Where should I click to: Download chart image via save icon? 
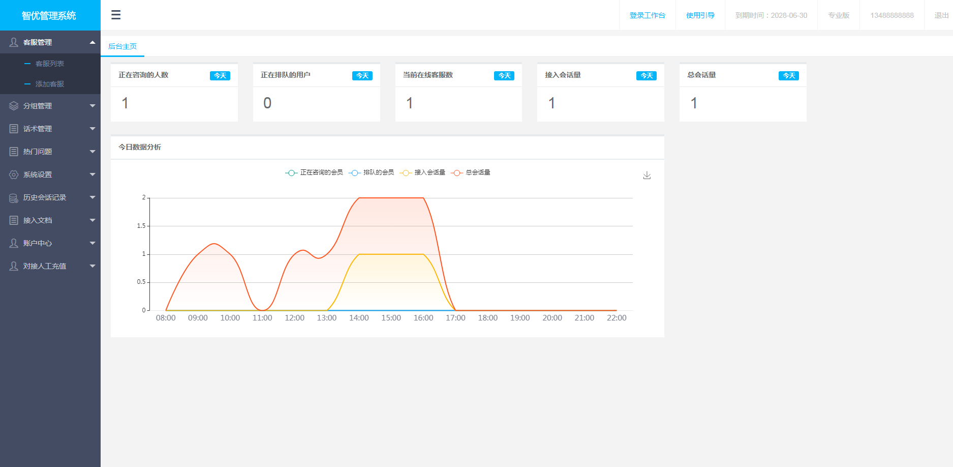pos(647,175)
